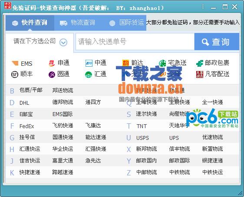Select 汇强快递 carrier
The height and width of the screenshot is (197, 244).
96,149
